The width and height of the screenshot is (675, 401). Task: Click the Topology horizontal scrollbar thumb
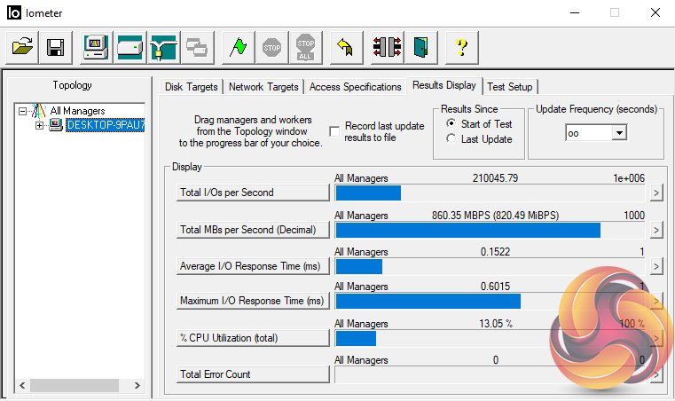pos(74,385)
